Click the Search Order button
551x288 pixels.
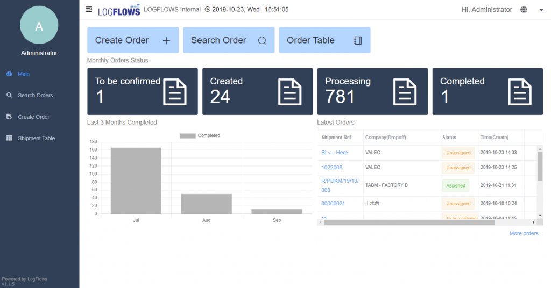tap(229, 40)
